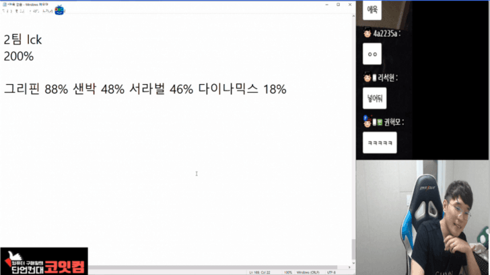490x275 pixels.
Task: Click the avatar icon beside 리석현
Action: [x=366, y=77]
